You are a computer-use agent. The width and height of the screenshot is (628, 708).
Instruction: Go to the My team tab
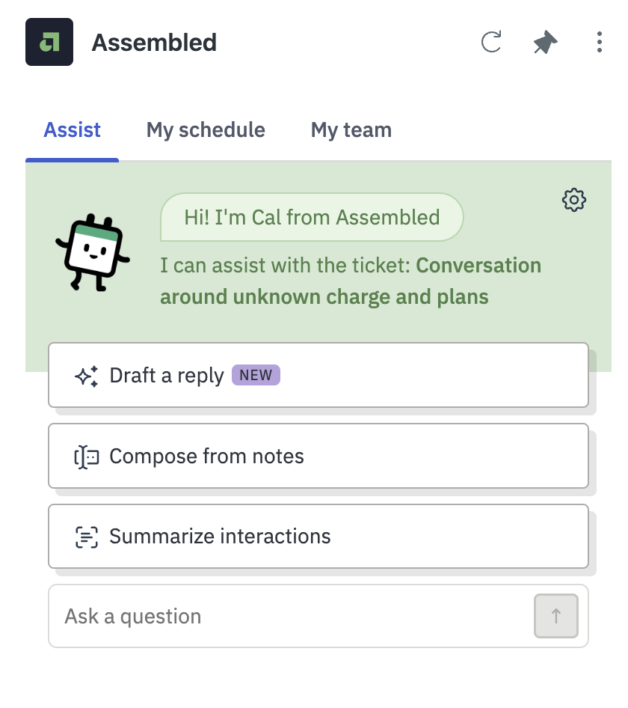coord(351,130)
